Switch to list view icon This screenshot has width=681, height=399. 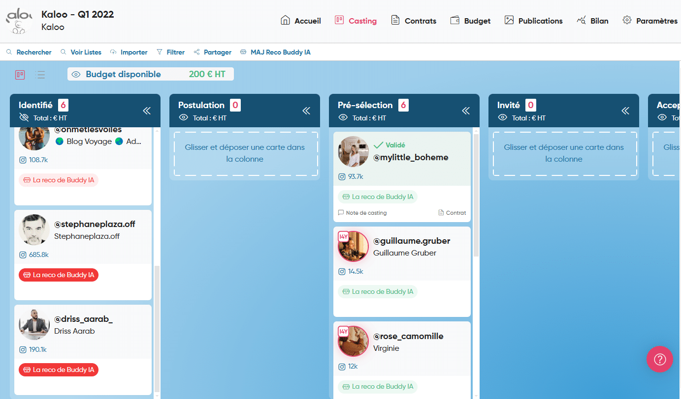pos(40,75)
